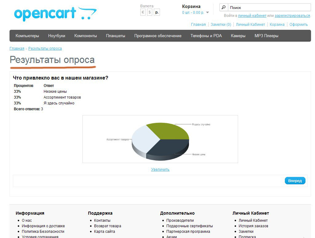Open the личный кабинет login link

click(x=252, y=15)
